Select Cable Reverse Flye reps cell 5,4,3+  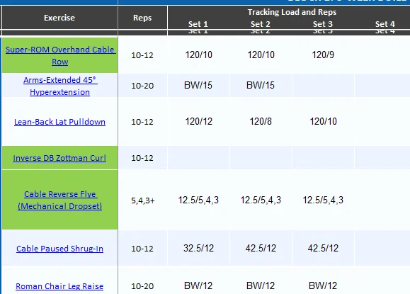142,200
